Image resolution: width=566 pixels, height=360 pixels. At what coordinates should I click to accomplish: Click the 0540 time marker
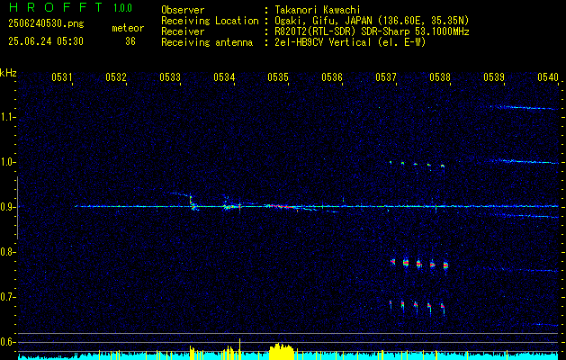[x=548, y=76]
